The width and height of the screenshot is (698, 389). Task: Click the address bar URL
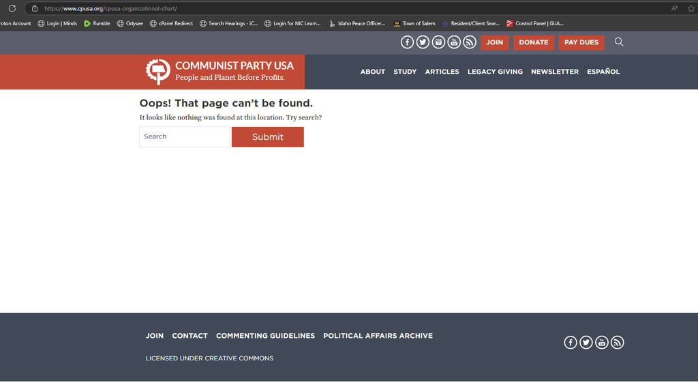(x=110, y=8)
